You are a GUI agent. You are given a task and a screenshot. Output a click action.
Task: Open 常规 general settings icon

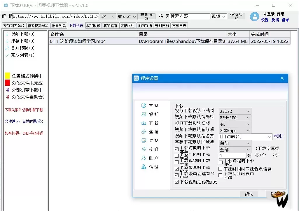click(144, 105)
